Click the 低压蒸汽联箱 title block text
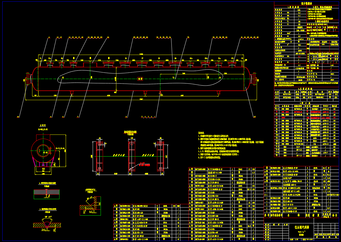Viewport: 341px width, 242px height. 302,227
